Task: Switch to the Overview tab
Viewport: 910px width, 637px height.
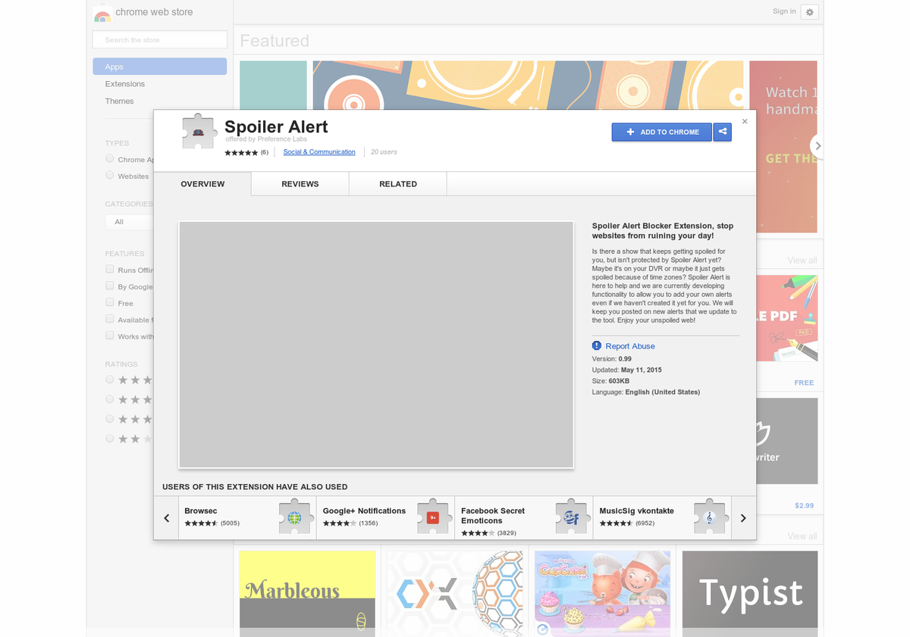Action: tap(202, 184)
